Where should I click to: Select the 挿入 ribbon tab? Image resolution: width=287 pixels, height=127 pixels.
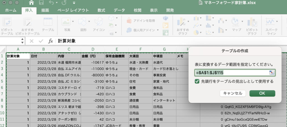pos(29,10)
